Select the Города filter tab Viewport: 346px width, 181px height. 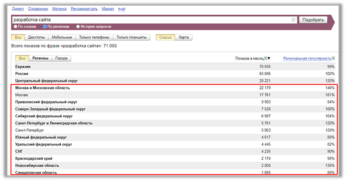(61, 58)
